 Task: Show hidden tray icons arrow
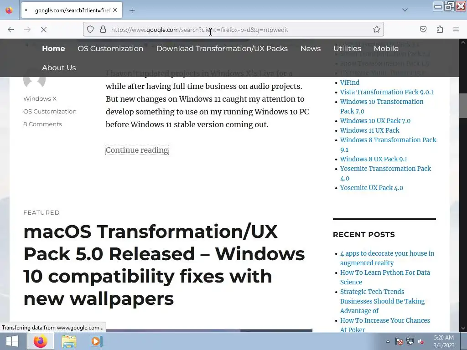[388, 341]
